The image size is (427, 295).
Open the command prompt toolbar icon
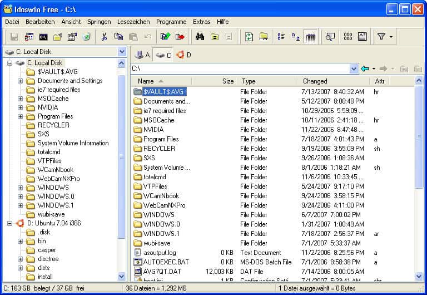(43, 37)
